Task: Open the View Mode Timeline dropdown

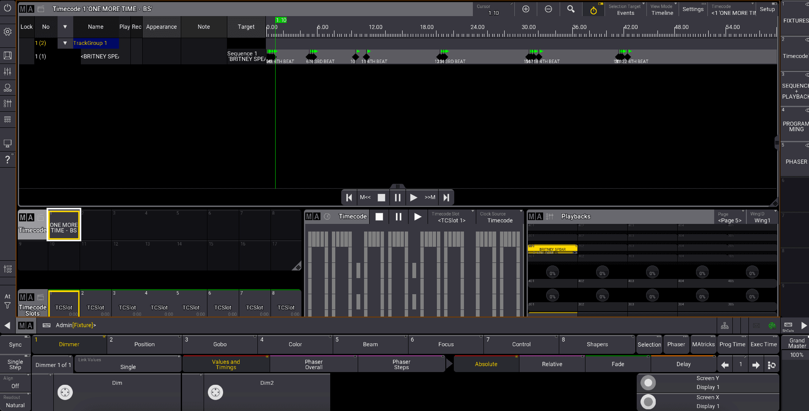Action: pos(662,10)
